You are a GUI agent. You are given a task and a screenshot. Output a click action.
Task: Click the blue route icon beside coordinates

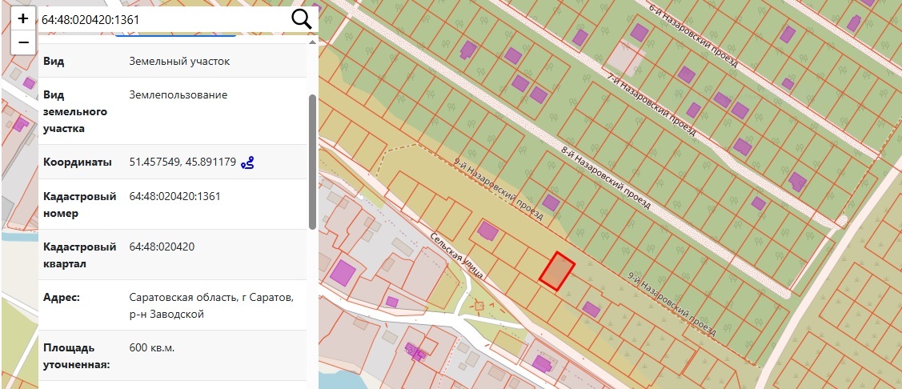[248, 162]
